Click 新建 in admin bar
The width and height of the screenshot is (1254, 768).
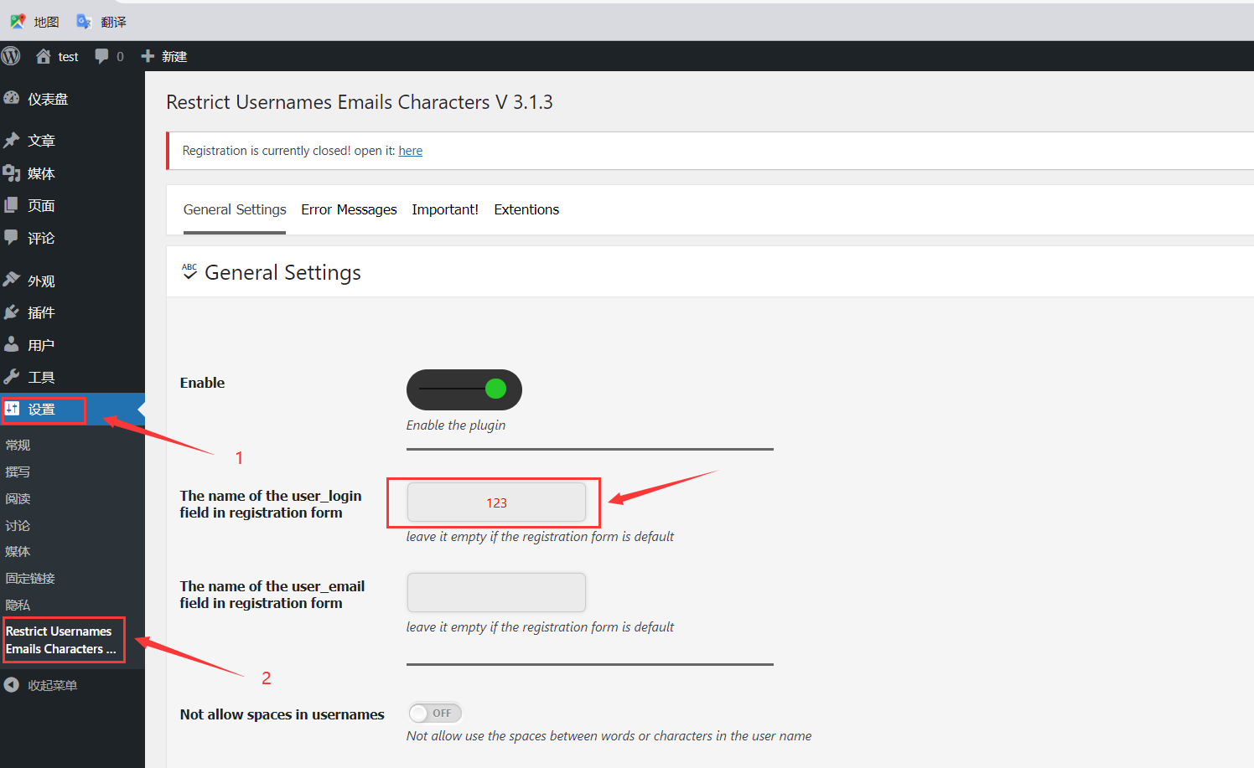[x=174, y=56]
